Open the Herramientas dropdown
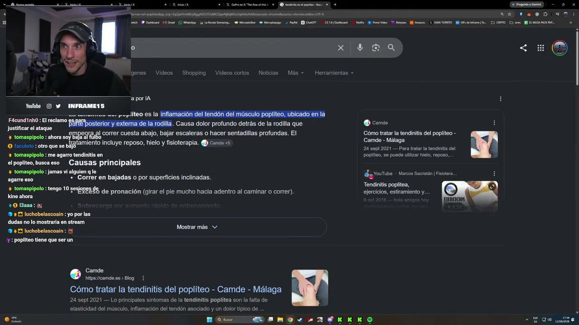Screen dimensions: 579x325 point(334,73)
